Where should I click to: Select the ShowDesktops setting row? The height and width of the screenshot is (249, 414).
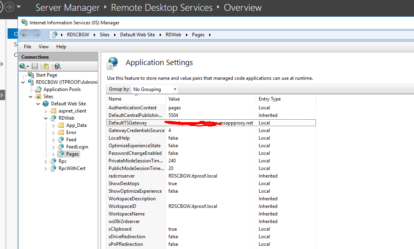(x=211, y=183)
